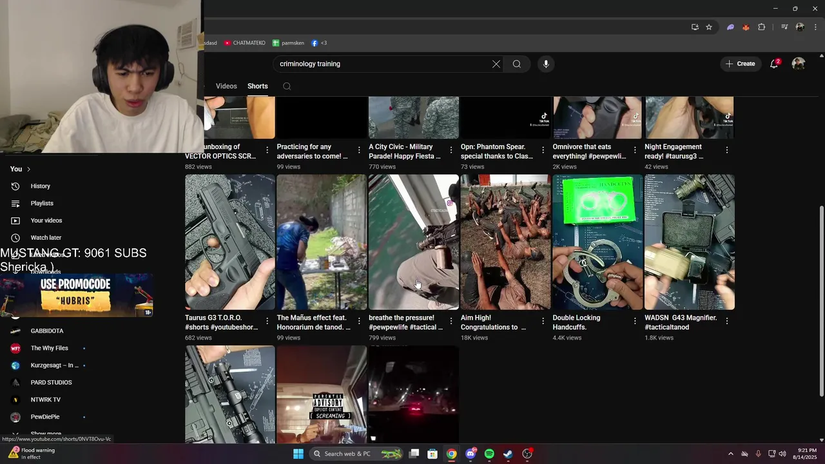This screenshot has width=825, height=464.
Task: Open options for VECTOR OPTICS unboxing short
Action: 267,150
